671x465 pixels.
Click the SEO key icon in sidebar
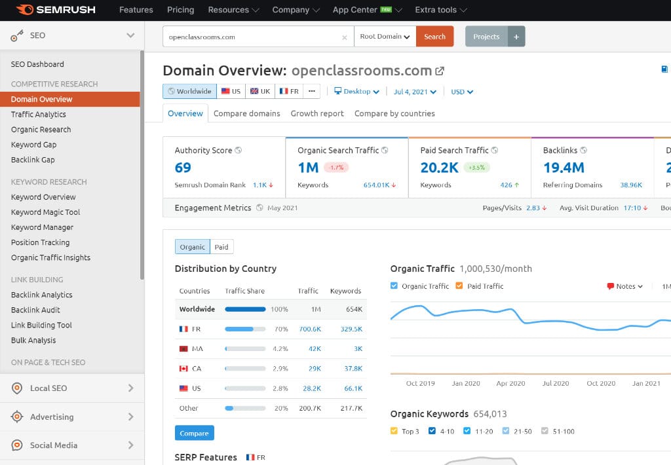[x=16, y=35]
